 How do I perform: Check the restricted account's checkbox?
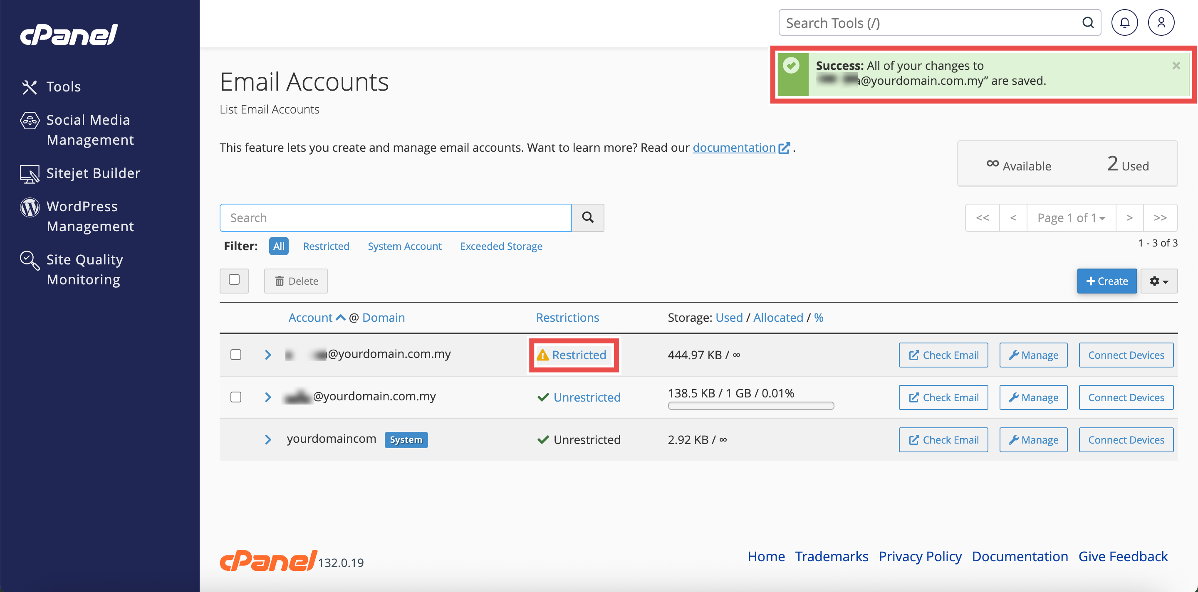point(236,355)
